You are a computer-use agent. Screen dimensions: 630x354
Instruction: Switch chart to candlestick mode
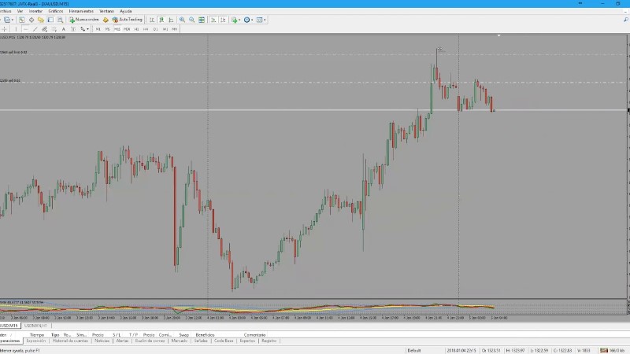[163, 20]
